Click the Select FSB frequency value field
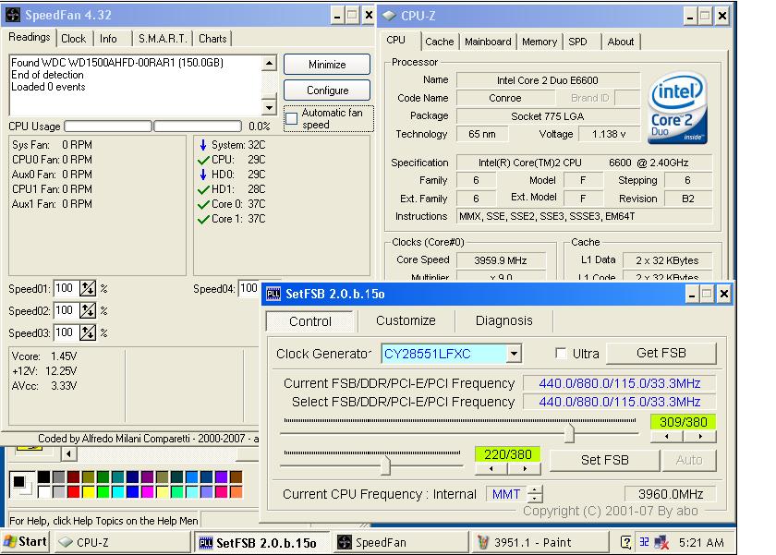 [x=619, y=402]
